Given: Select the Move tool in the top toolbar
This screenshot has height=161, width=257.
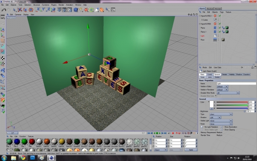Looking at the screenshot, I should [x=20, y=10].
